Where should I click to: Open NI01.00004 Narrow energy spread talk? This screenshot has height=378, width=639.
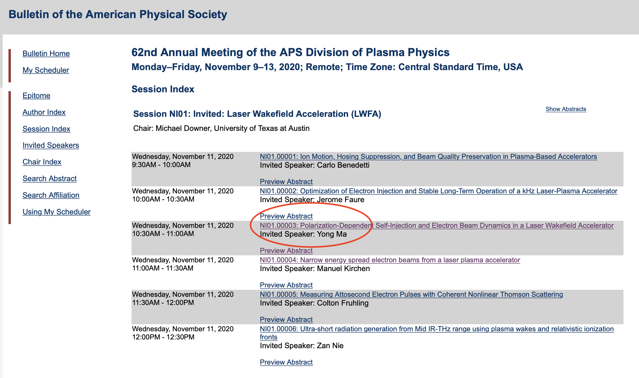tap(390, 260)
